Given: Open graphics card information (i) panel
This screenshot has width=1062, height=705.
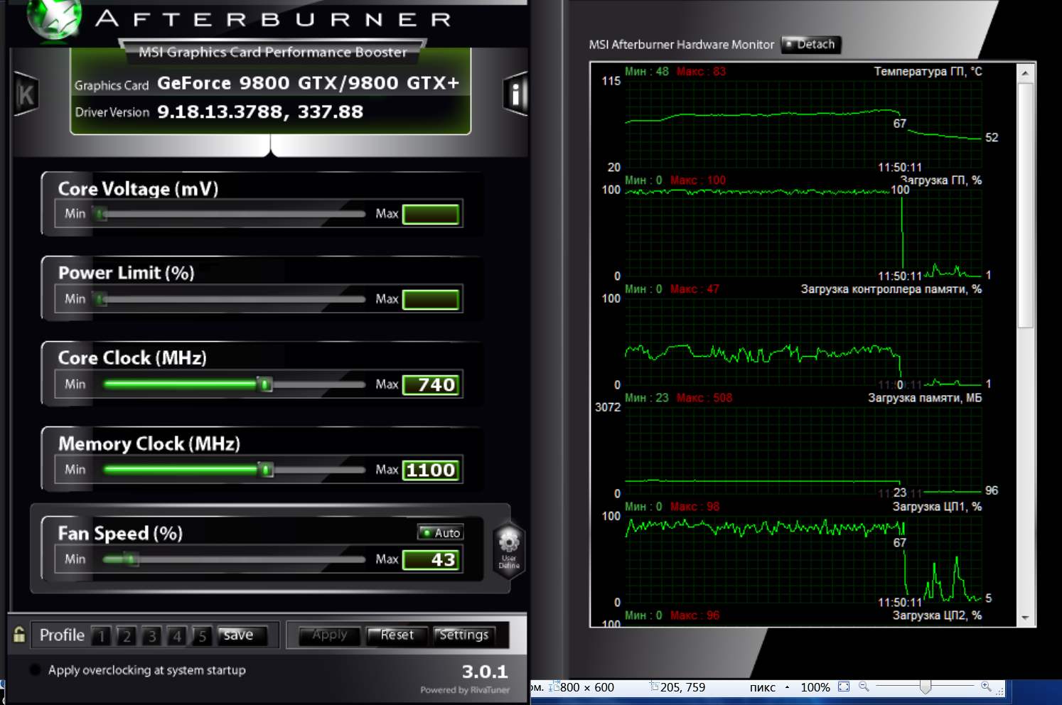Looking at the screenshot, I should pyautogui.click(x=516, y=93).
